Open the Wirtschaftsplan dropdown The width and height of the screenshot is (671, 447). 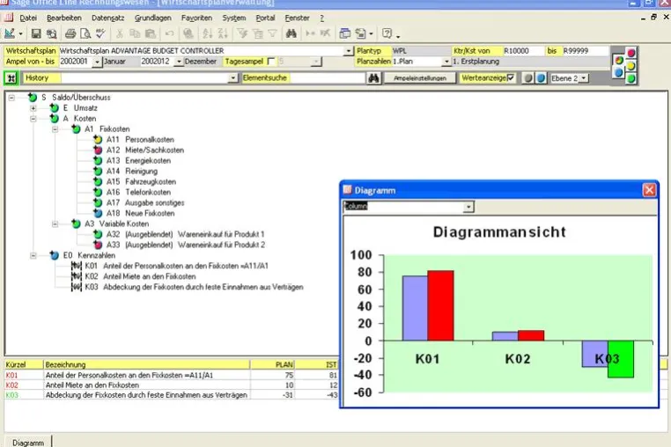349,51
